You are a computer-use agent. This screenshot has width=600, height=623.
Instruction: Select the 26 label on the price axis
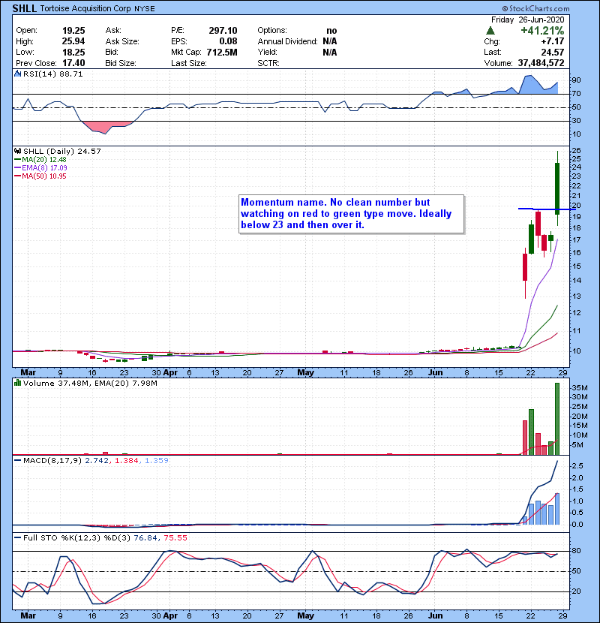[577, 151]
